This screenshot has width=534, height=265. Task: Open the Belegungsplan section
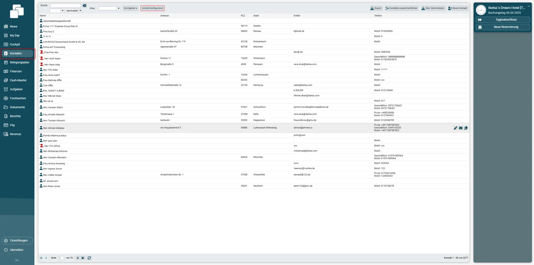point(19,62)
